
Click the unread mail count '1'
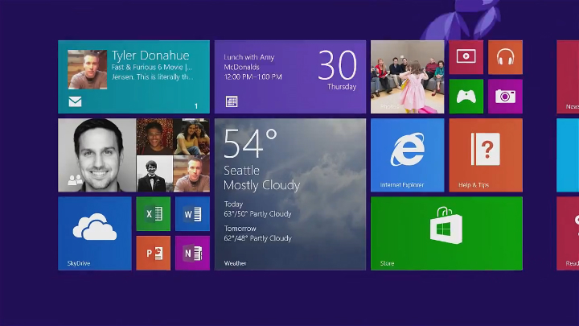pos(196,106)
